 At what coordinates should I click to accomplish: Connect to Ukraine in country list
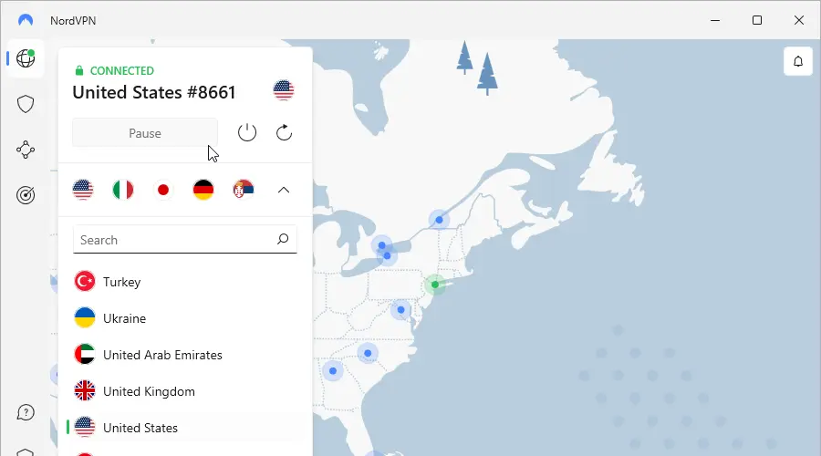click(x=185, y=318)
